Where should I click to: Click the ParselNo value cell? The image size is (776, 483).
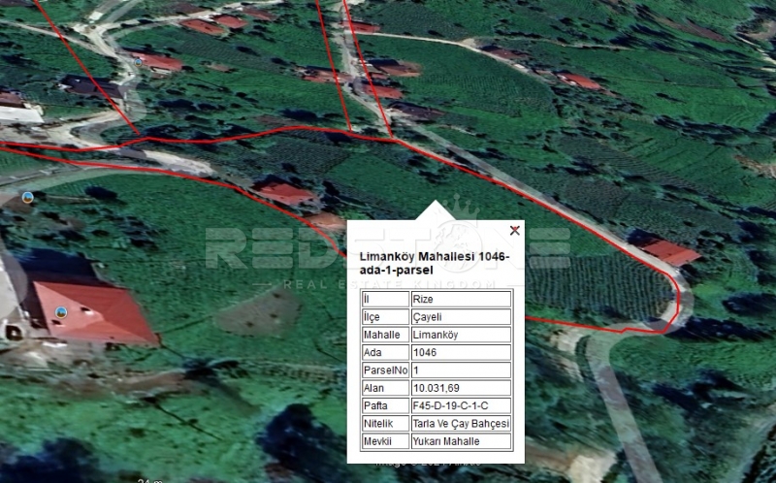(460, 370)
